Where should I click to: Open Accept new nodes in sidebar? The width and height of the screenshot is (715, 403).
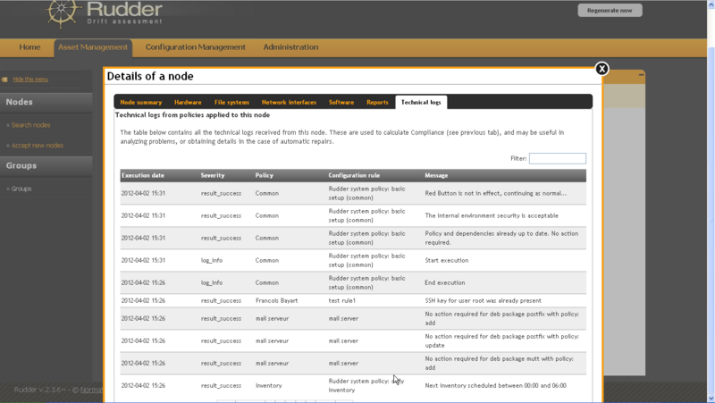click(x=38, y=146)
